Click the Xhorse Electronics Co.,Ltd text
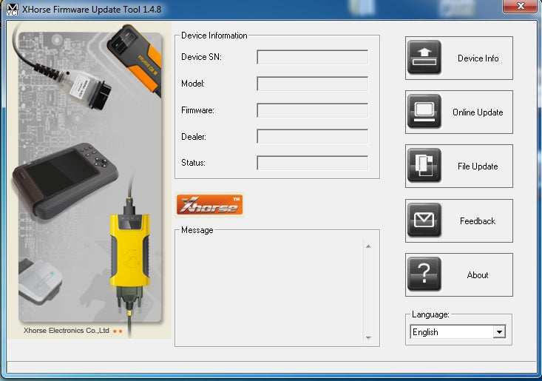This screenshot has height=381, width=542. (x=67, y=331)
